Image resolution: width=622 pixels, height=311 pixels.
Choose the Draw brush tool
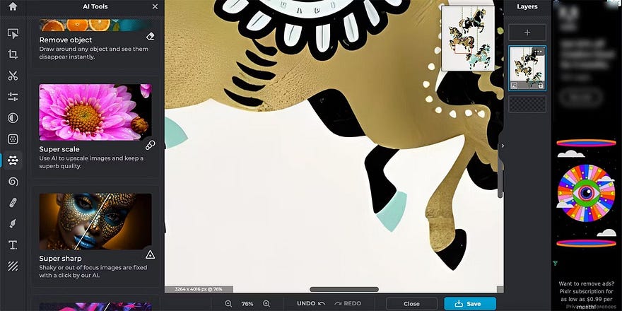(13, 224)
